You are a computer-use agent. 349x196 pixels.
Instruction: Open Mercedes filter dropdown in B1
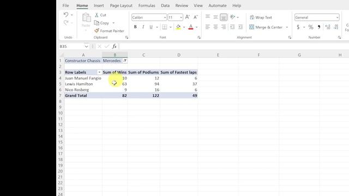coord(125,60)
